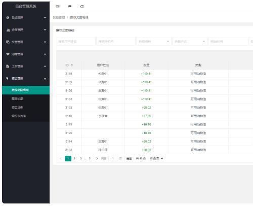The width and height of the screenshot is (253, 206).
Task: Open the heart icon sidebar menu
Action: [x=26, y=54]
